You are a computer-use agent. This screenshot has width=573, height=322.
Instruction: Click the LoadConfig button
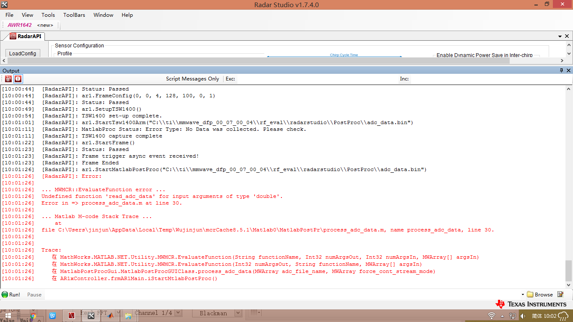click(23, 53)
